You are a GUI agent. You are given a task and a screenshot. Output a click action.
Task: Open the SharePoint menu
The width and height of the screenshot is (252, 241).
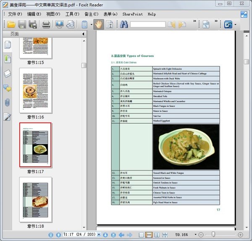132,14
